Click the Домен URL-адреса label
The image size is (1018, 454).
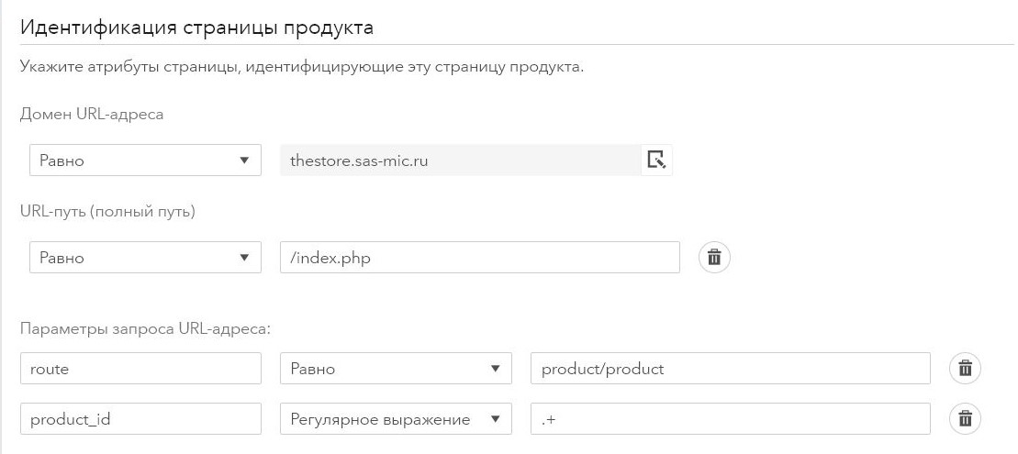point(91,115)
